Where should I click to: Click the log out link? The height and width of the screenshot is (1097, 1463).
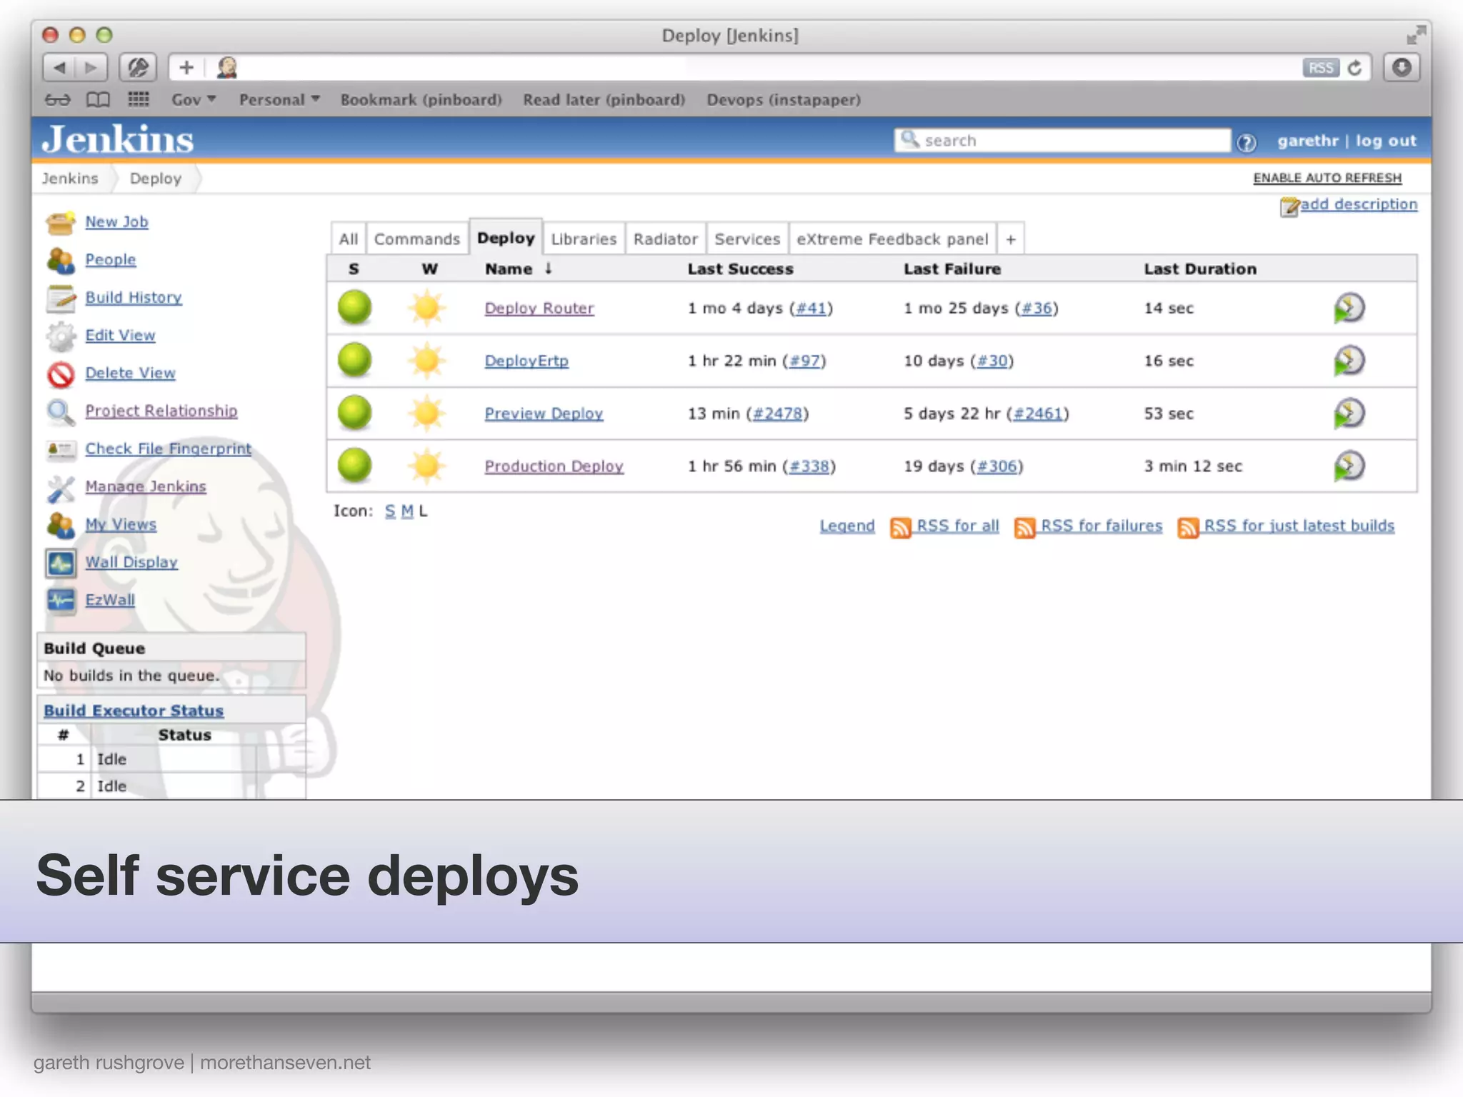coord(1386,141)
